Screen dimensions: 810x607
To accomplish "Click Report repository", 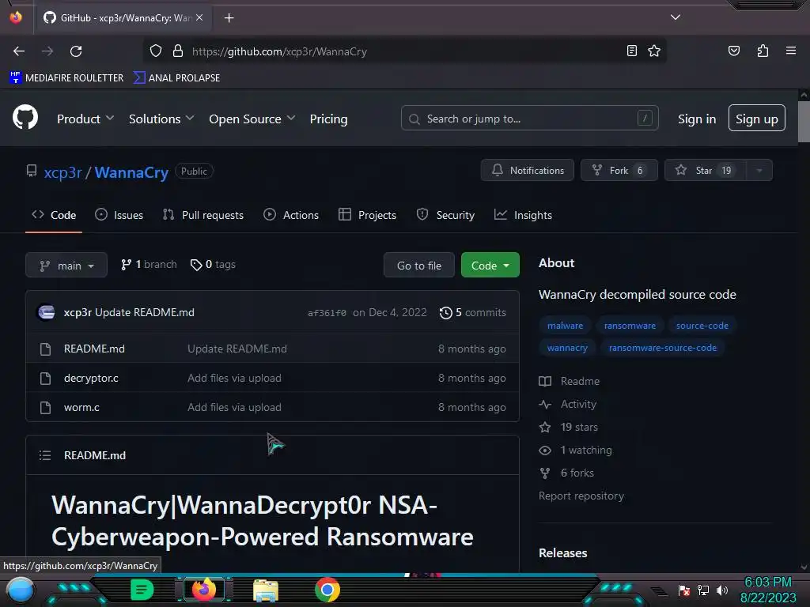I will click(581, 496).
